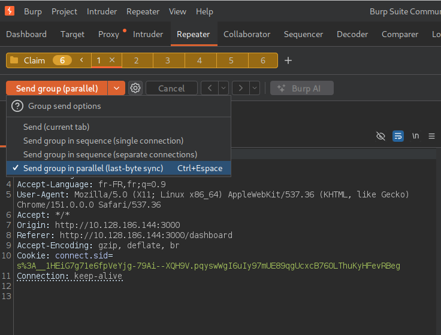Select Repeater tab 1
The height and width of the screenshot is (335, 441).
pyautogui.click(x=99, y=60)
